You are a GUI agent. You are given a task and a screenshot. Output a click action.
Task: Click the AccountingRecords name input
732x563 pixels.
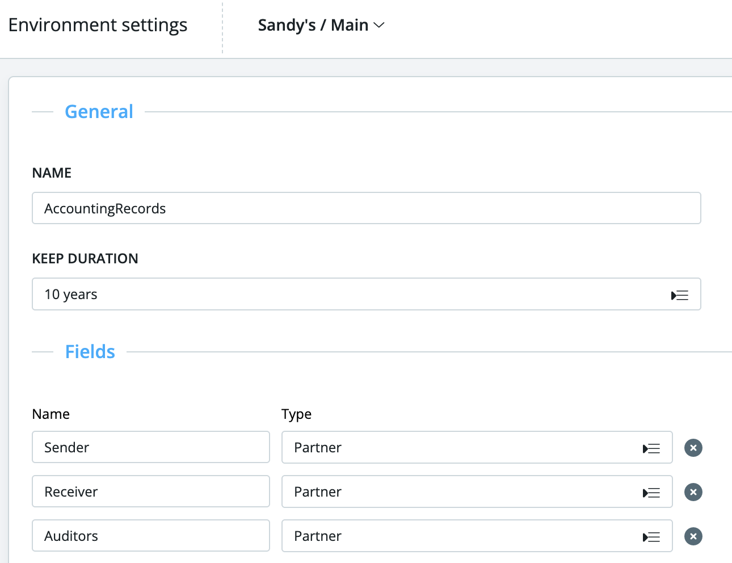(x=366, y=208)
